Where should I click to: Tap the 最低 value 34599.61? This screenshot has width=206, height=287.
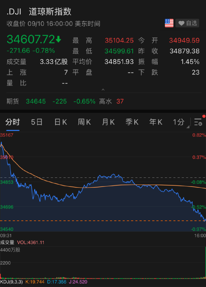[119, 51]
